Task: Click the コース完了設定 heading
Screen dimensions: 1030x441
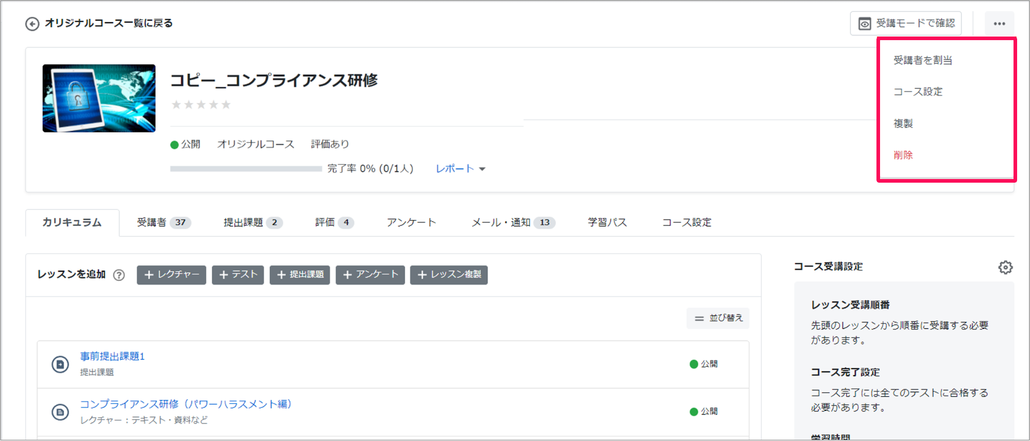Action: tap(845, 373)
